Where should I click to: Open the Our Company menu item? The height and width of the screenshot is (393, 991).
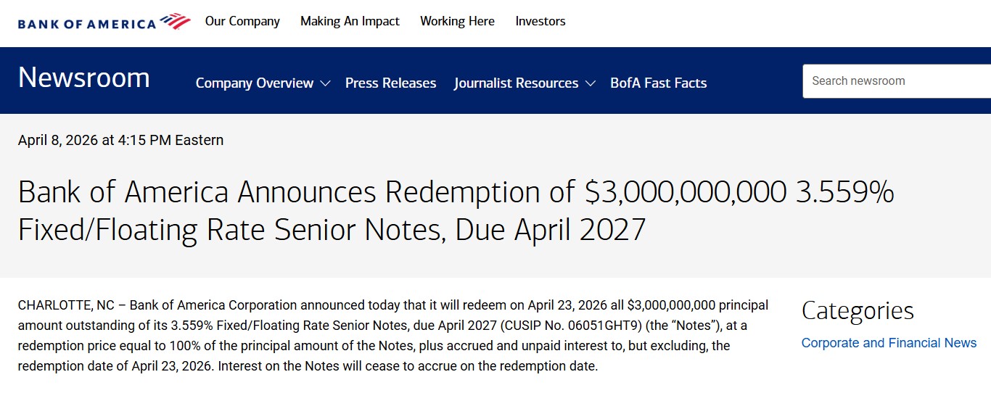coord(242,21)
